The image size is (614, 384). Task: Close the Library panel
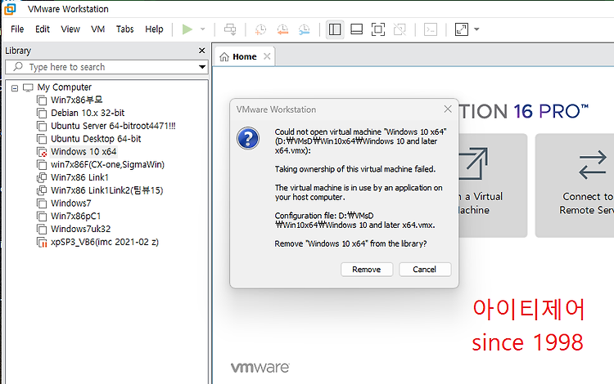(201, 51)
